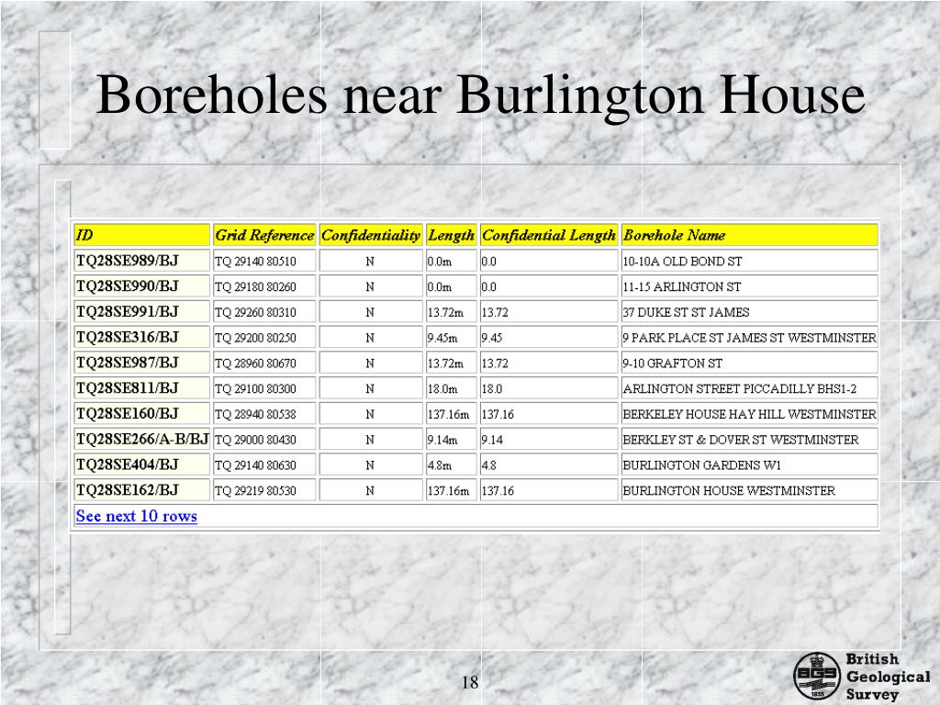This screenshot has height=705, width=940.
Task: Select confidential length 9.45
Action: pyautogui.click(x=492, y=338)
